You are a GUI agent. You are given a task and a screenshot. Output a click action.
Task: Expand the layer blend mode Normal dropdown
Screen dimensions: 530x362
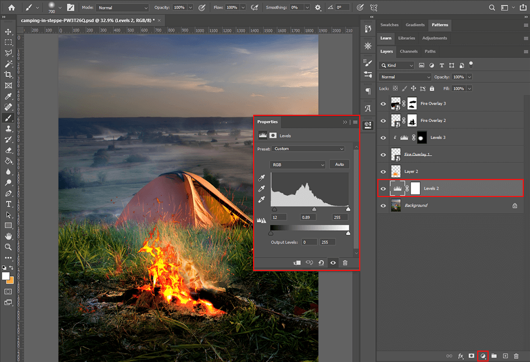tap(405, 77)
